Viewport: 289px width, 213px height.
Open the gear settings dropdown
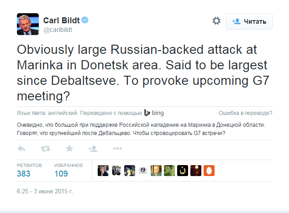pyautogui.click(x=216, y=21)
